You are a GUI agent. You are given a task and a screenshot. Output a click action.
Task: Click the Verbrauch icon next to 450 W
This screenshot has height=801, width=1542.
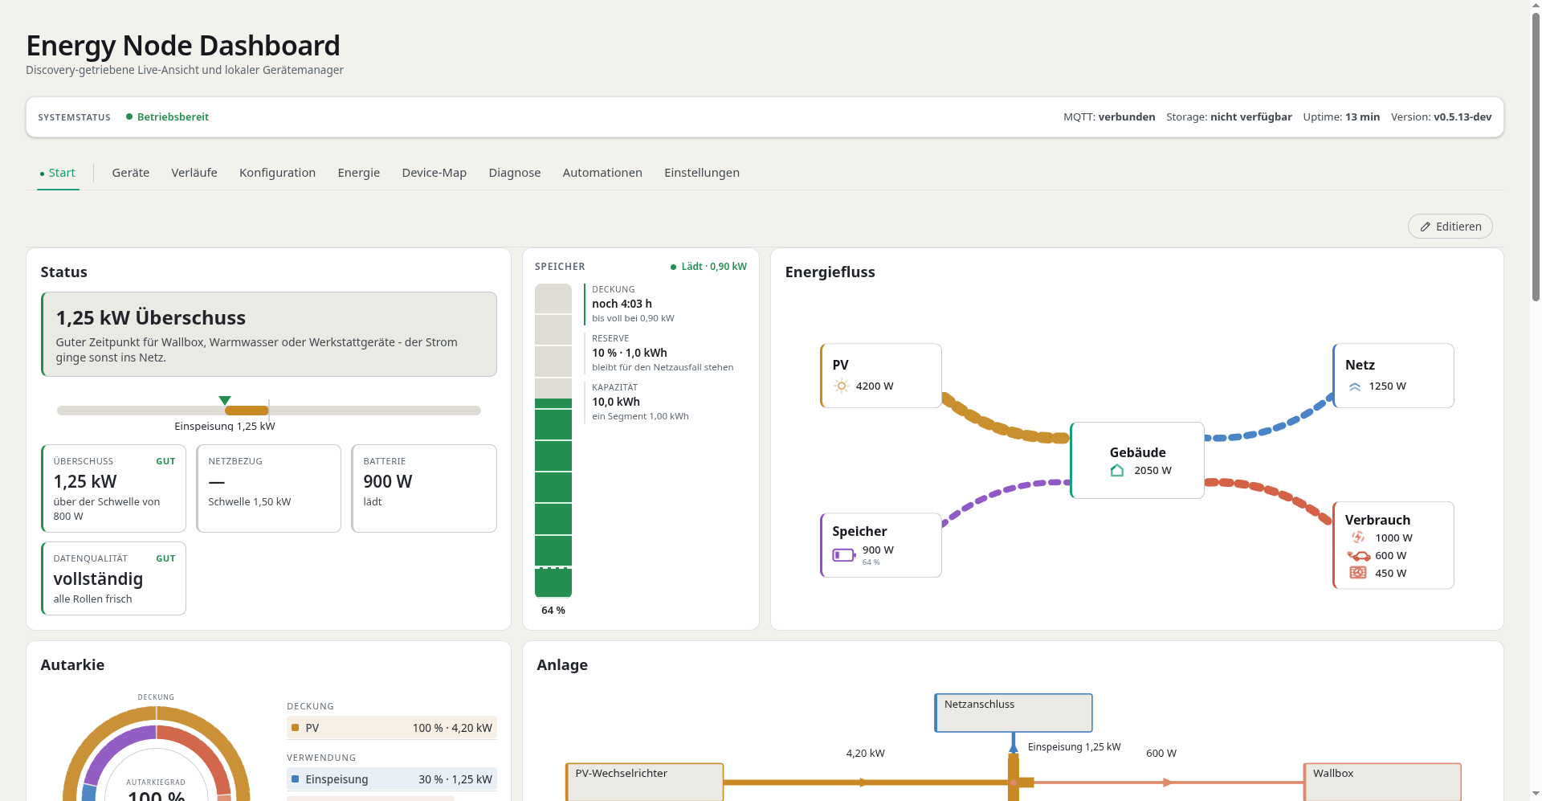[1358, 573]
